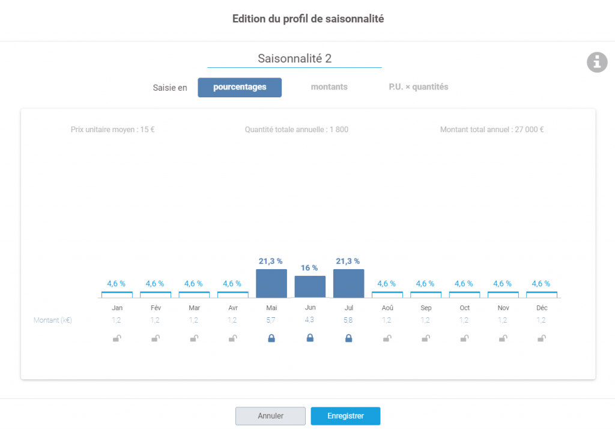Click the Mai amount 5,7
Image resolution: width=615 pixels, height=429 pixels.
(271, 320)
